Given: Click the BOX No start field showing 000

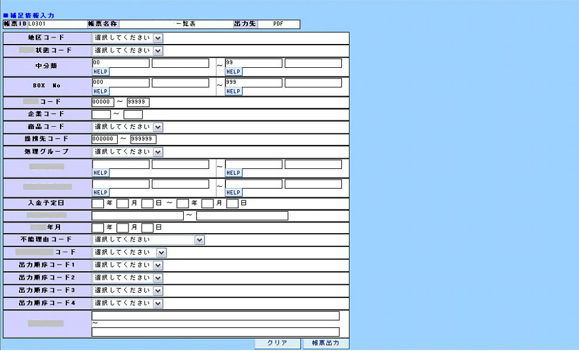Looking at the screenshot, I should point(121,83).
